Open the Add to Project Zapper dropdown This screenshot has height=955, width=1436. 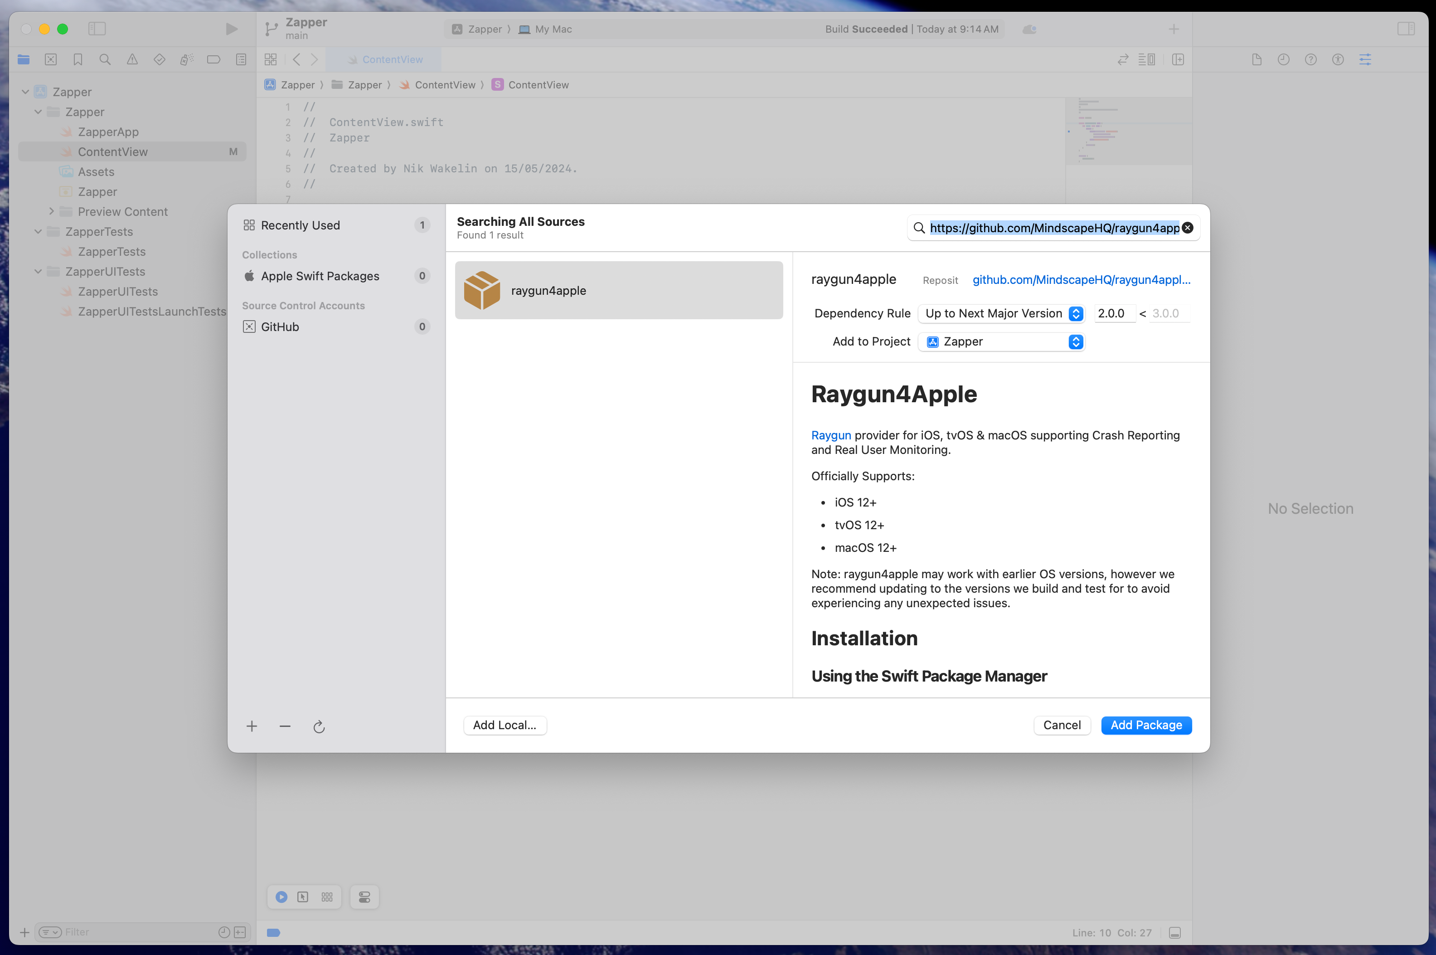click(1002, 341)
